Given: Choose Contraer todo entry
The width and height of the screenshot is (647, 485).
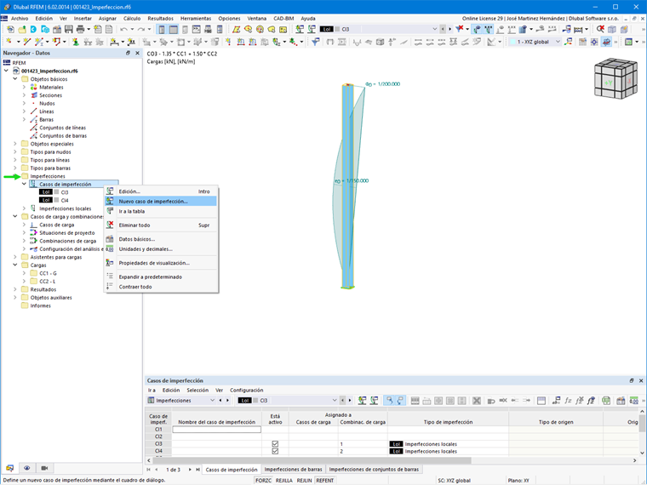Looking at the screenshot, I should (161, 287).
